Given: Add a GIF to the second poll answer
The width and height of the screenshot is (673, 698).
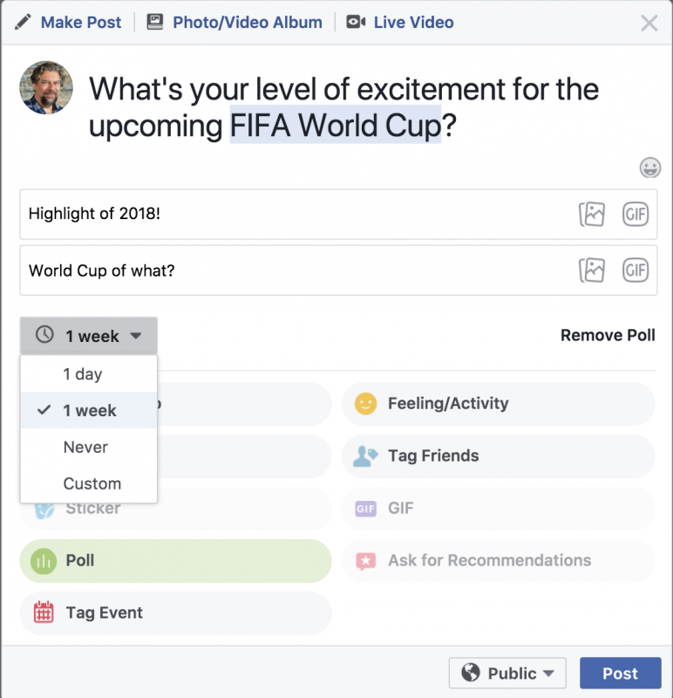Looking at the screenshot, I should 636,270.
